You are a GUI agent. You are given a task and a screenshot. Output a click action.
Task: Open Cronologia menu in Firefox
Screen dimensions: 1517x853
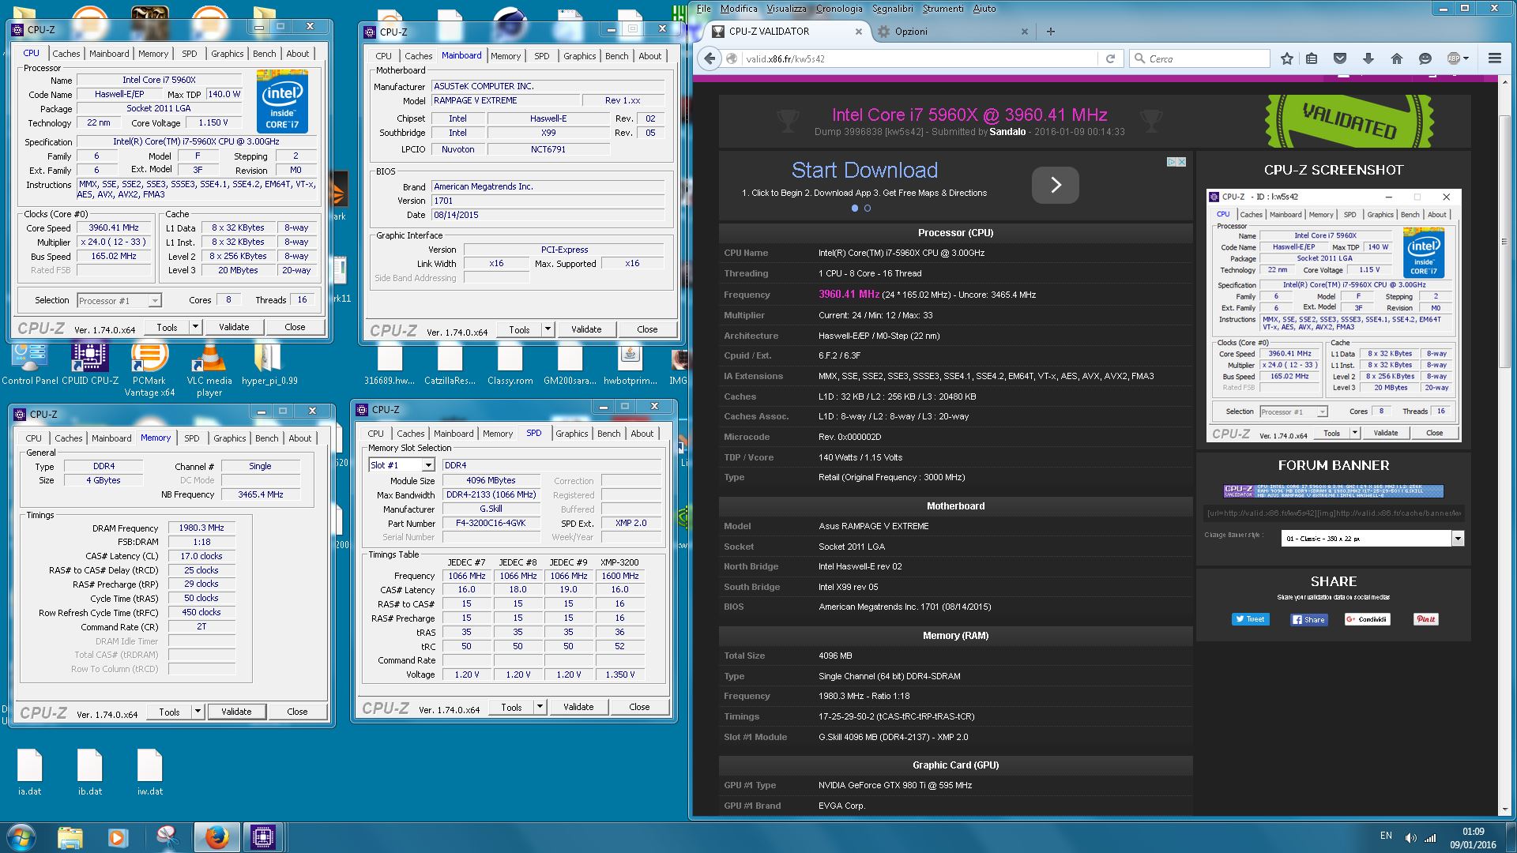tap(839, 9)
